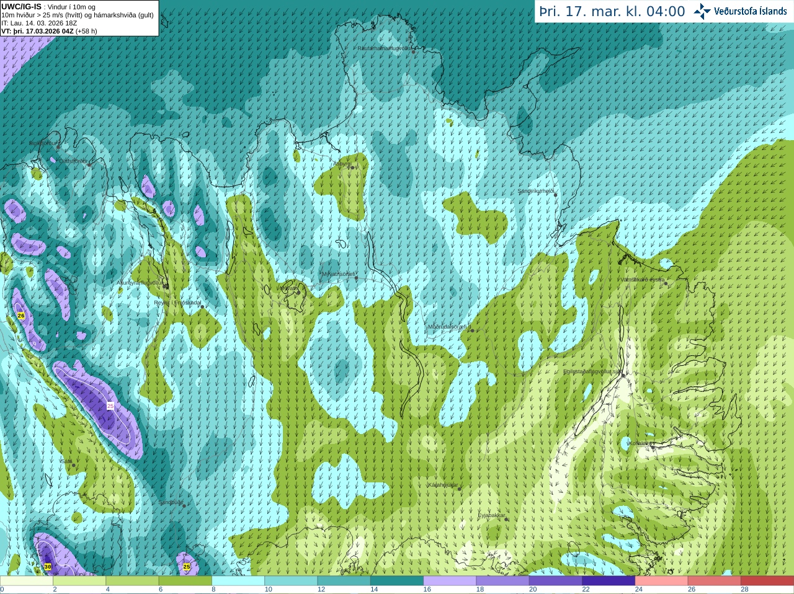
Task: Click the Veðurstofa Íslands text
Action: click(x=750, y=11)
